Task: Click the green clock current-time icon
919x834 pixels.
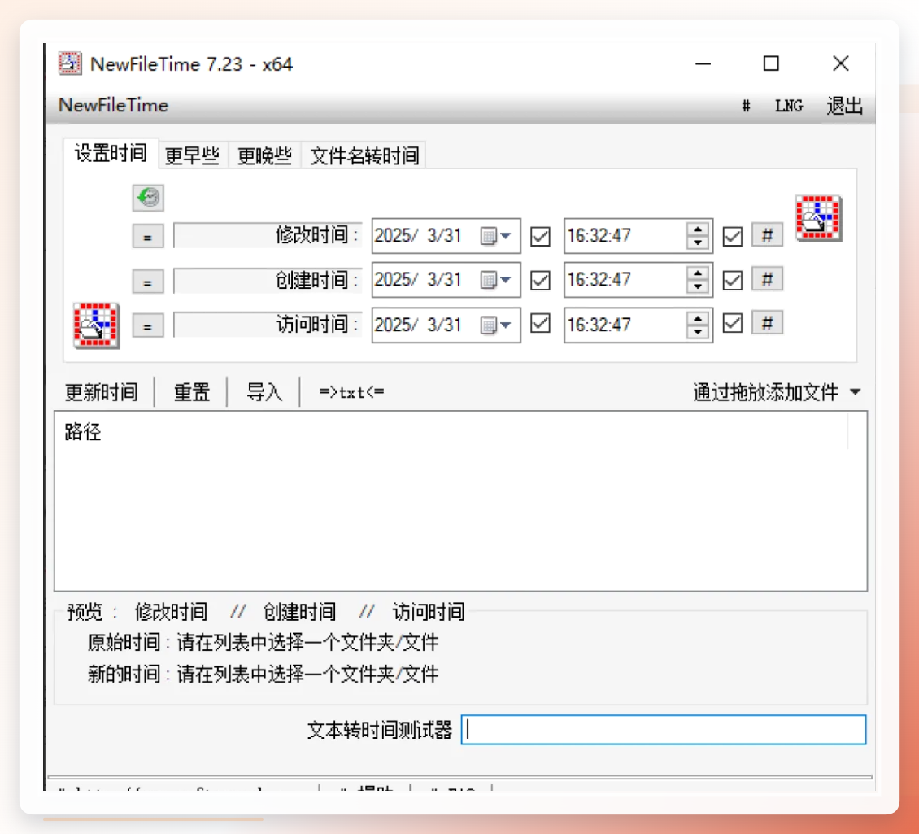Action: click(148, 197)
